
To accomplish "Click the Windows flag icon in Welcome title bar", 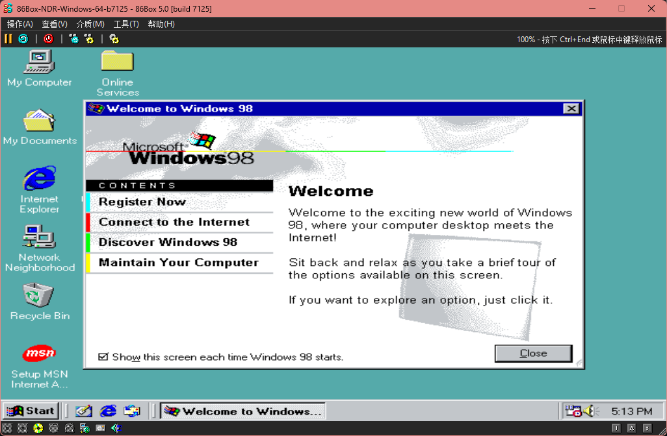I will pyautogui.click(x=96, y=109).
